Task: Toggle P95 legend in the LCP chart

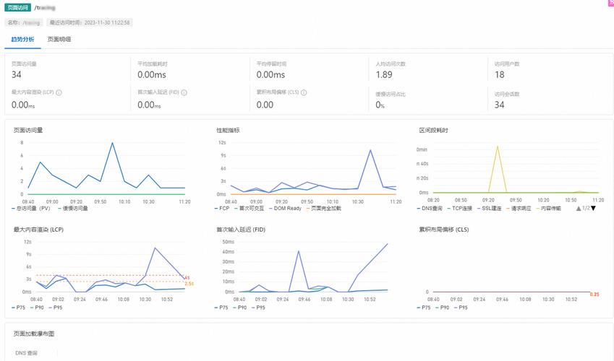Action: click(56, 308)
